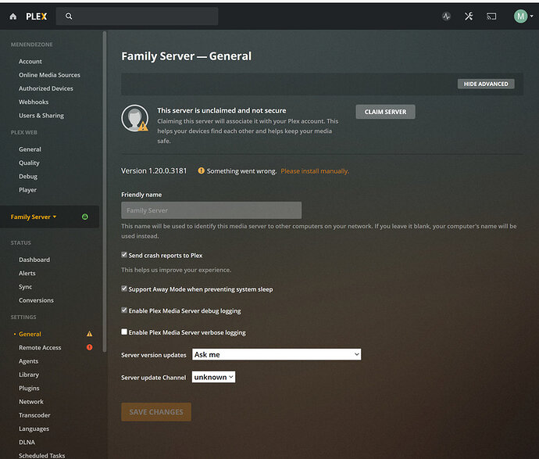Image resolution: width=539 pixels, height=459 pixels.
Task: Click the HIDE ADVANCED button
Action: point(486,84)
